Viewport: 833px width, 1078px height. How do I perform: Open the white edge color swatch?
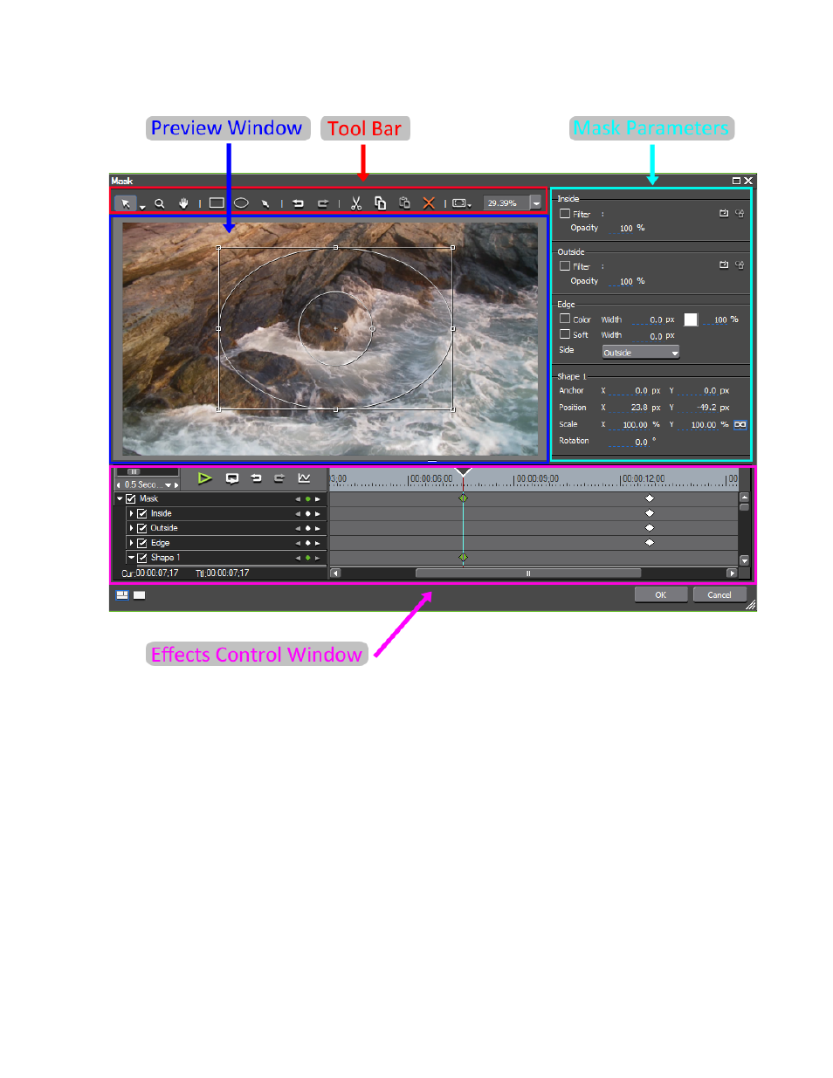pos(691,319)
